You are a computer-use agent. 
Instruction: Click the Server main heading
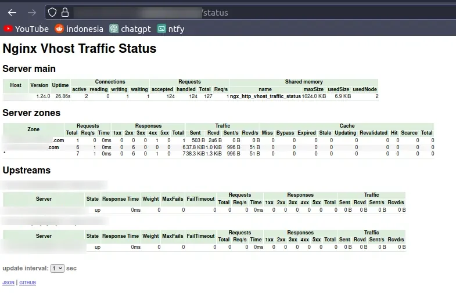(29, 69)
